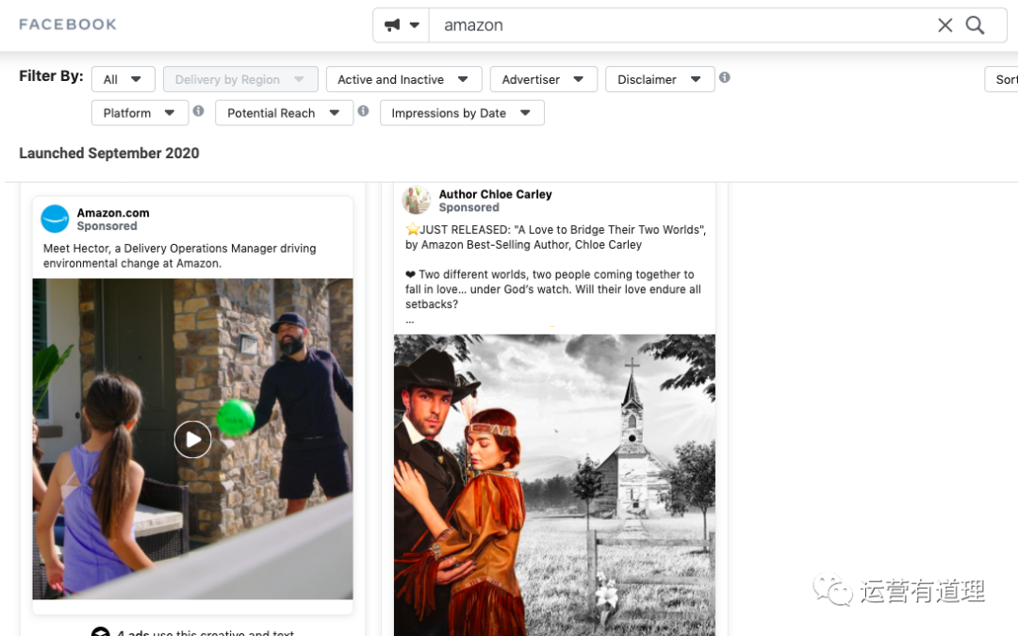The height and width of the screenshot is (636, 1018).
Task: Open the Impressions by Date dropdown
Action: pyautogui.click(x=461, y=113)
